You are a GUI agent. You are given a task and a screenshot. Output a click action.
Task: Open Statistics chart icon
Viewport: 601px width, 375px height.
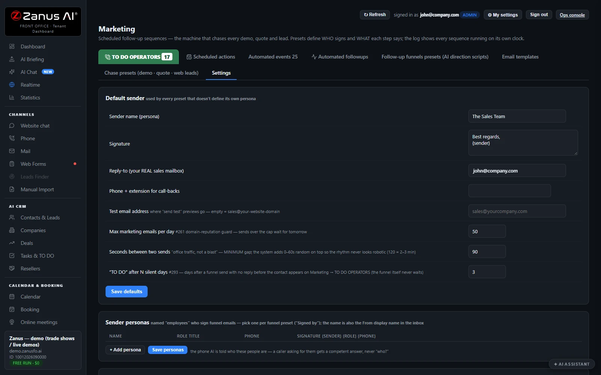pos(12,97)
